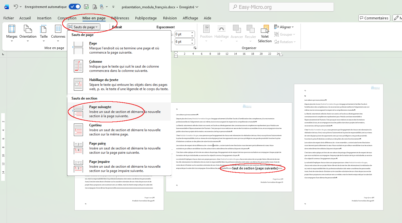
Task: Expand the Aligner dropdown
Action: 284,27
